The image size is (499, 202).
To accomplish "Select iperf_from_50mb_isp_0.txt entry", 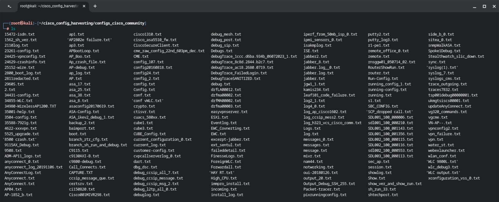I will click(330, 34).
